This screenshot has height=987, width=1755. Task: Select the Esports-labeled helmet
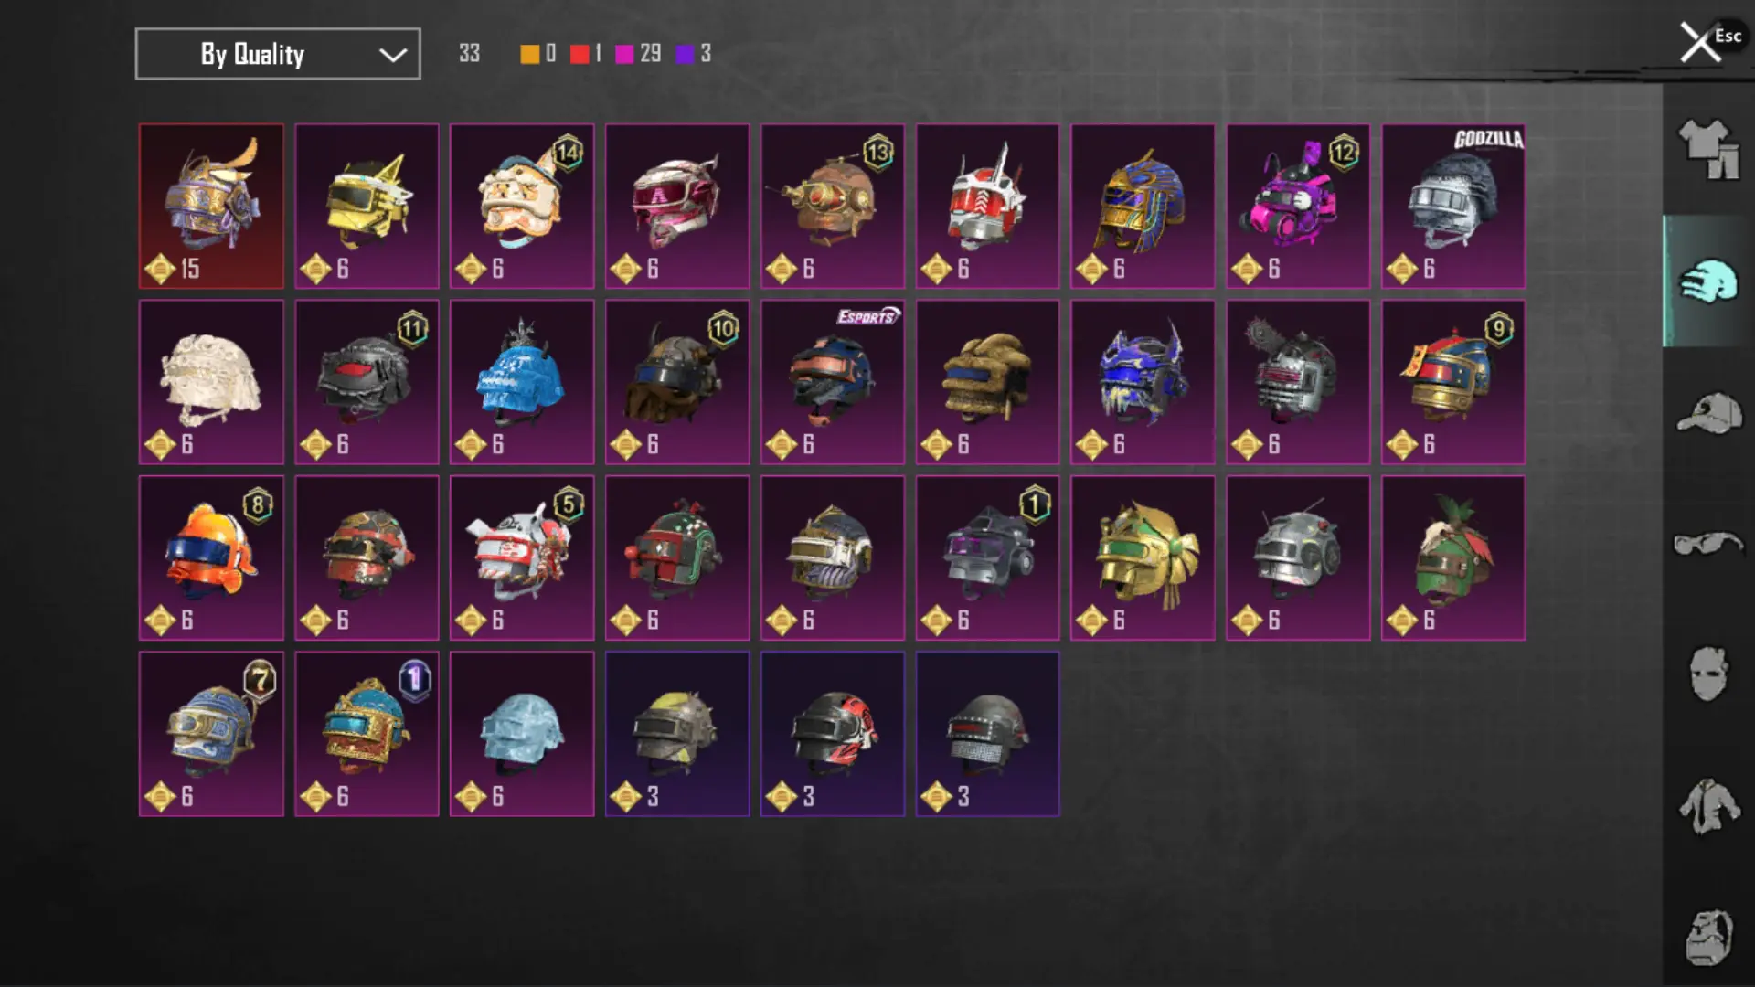pyautogui.click(x=833, y=382)
